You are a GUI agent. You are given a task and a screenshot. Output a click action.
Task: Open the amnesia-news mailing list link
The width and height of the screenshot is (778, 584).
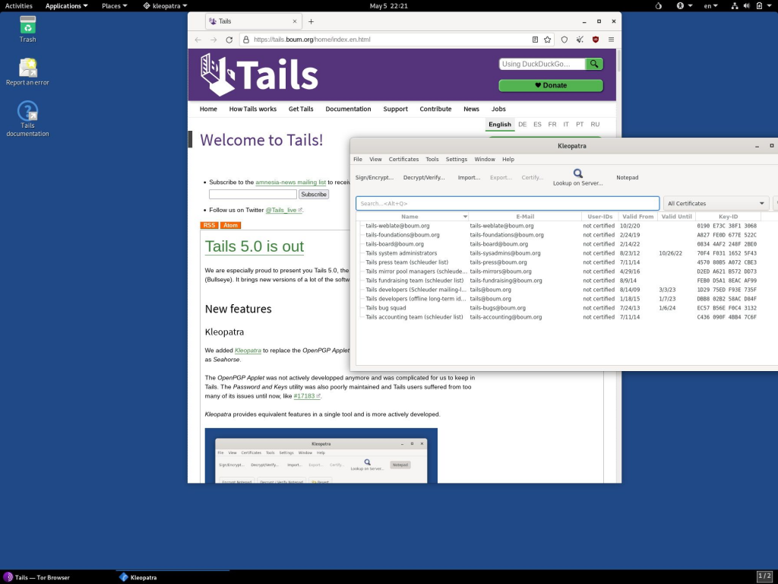291,182
